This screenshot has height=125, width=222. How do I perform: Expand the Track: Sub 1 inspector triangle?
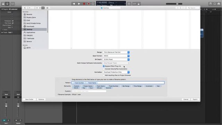(2, 32)
